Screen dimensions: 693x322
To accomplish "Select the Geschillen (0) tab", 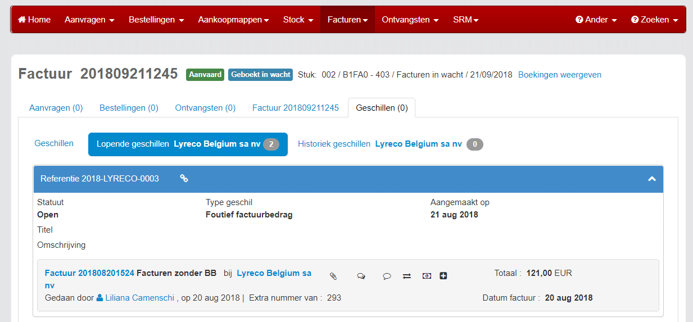I will pyautogui.click(x=382, y=108).
